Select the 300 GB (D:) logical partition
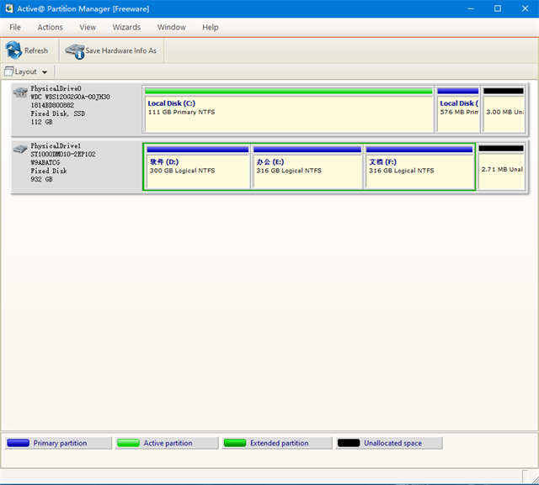539x485 pixels. (x=198, y=166)
